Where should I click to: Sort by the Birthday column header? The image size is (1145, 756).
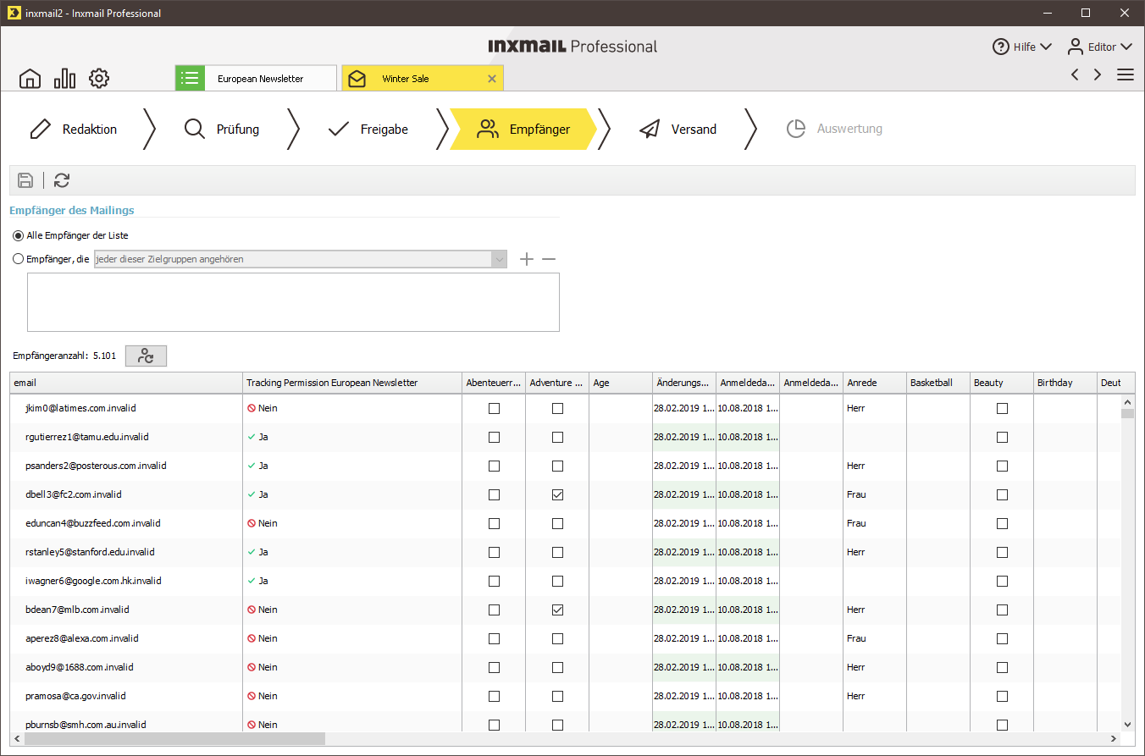click(1065, 383)
